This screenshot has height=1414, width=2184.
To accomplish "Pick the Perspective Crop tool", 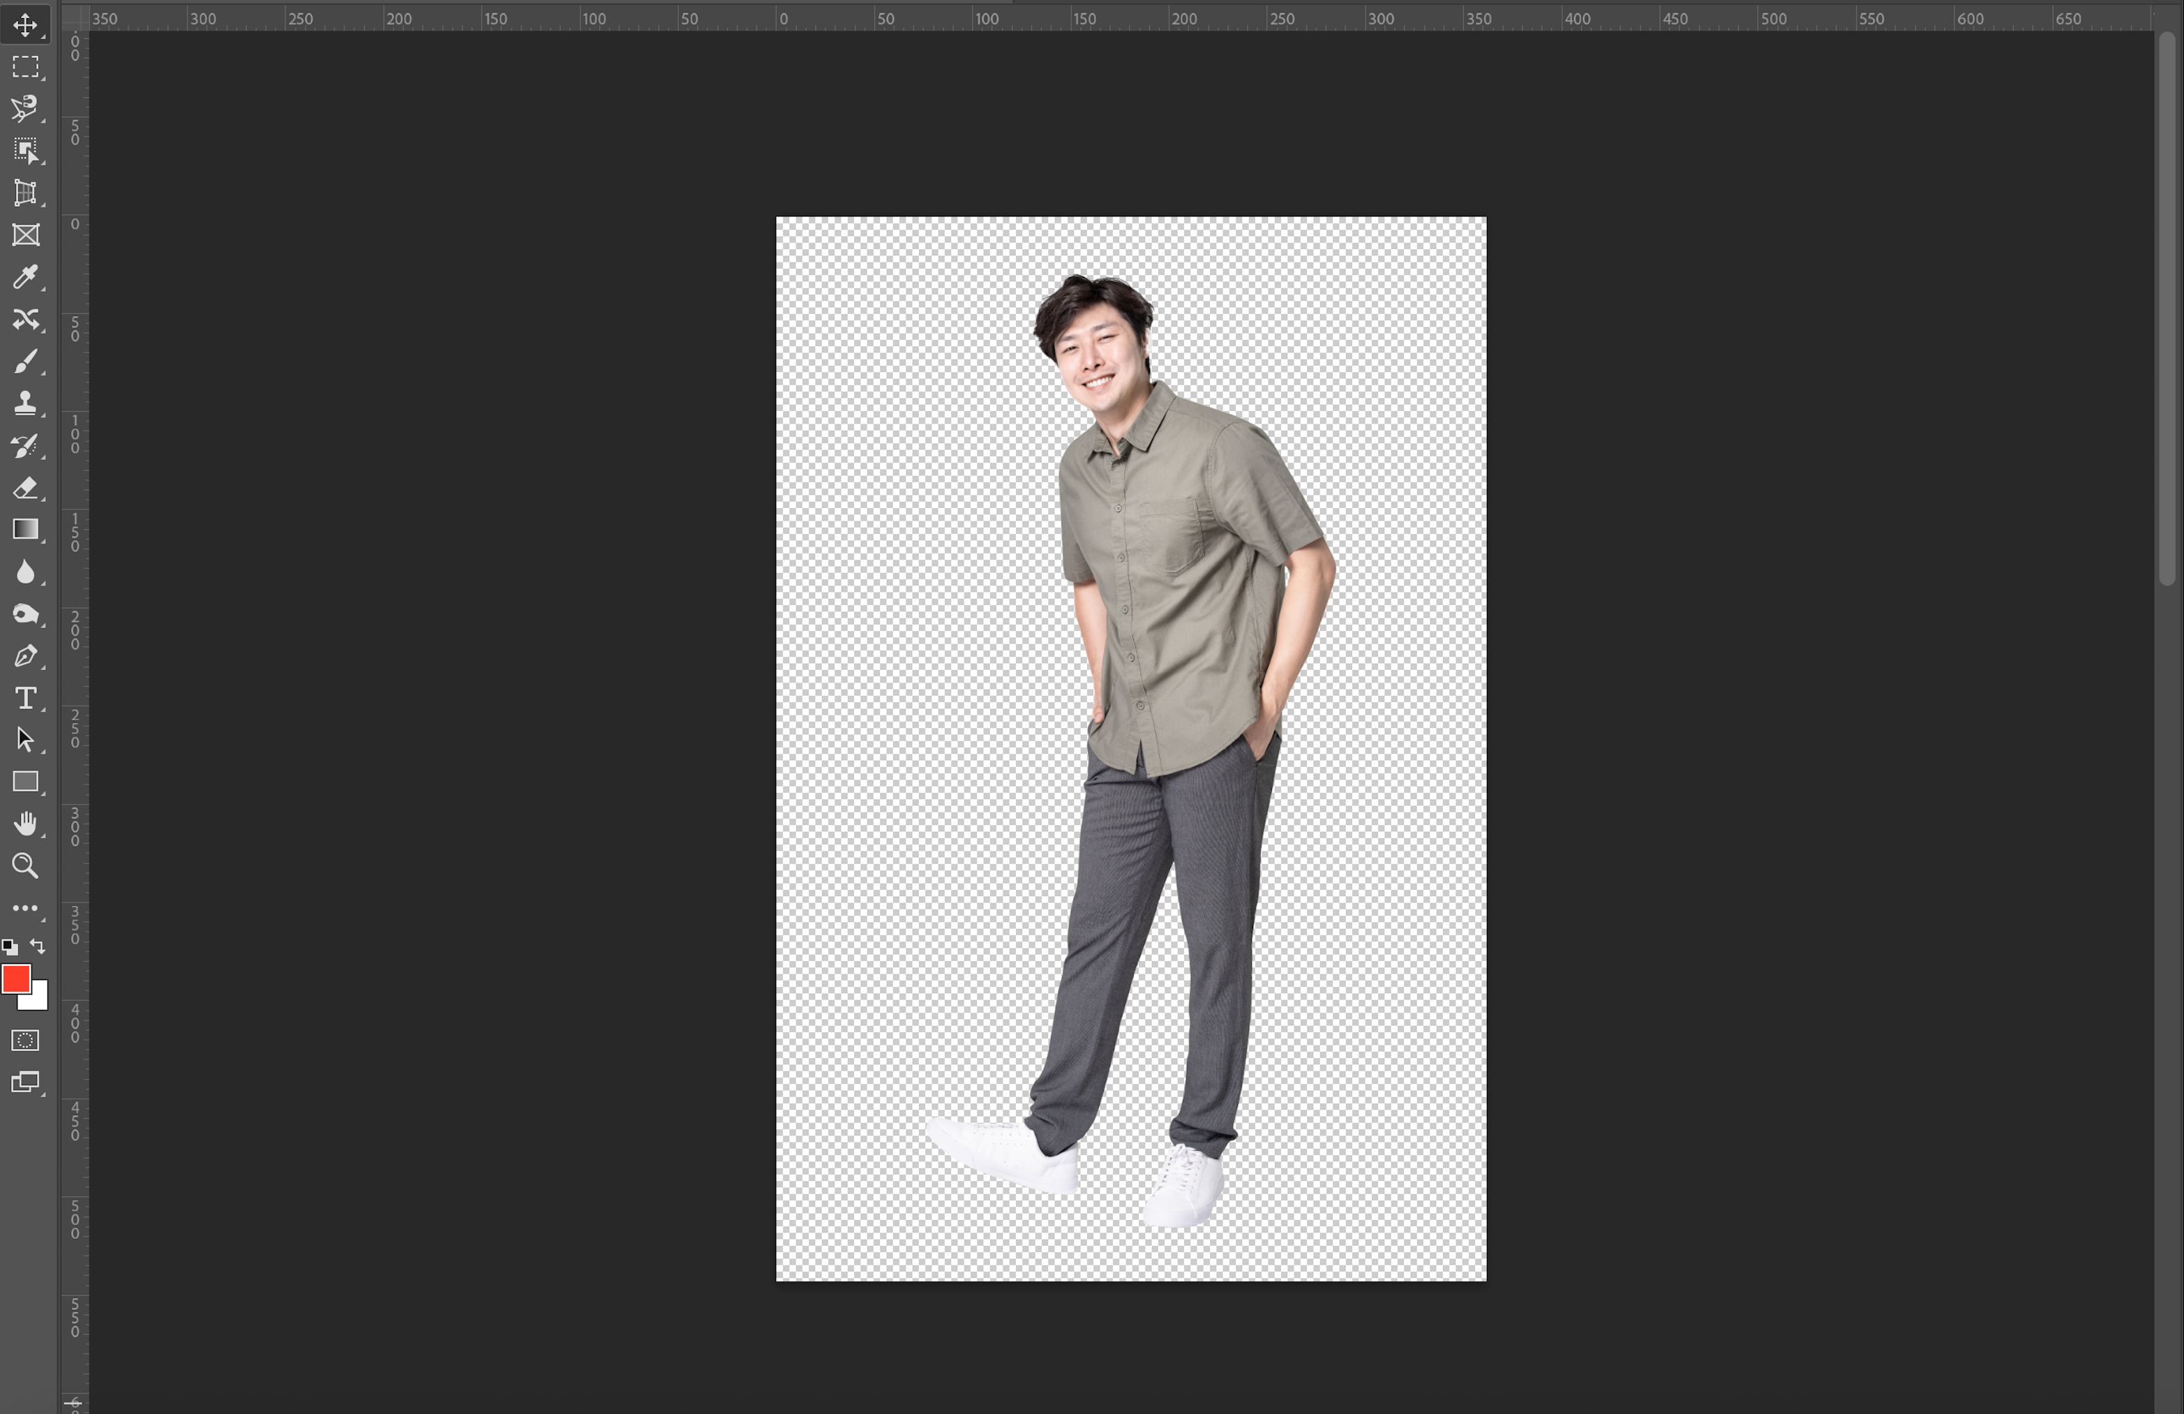I will click(x=25, y=193).
